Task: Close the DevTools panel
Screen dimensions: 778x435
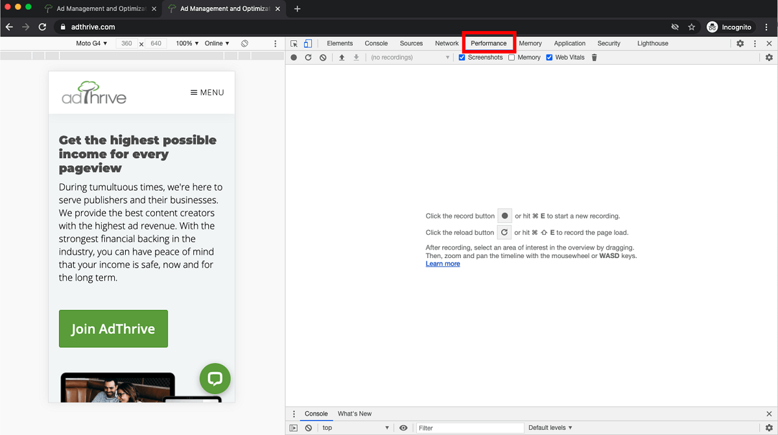Action: click(x=769, y=43)
